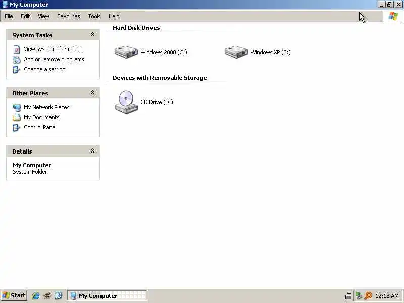Click the third quick launch icon
The image size is (404, 303).
(x=59, y=295)
